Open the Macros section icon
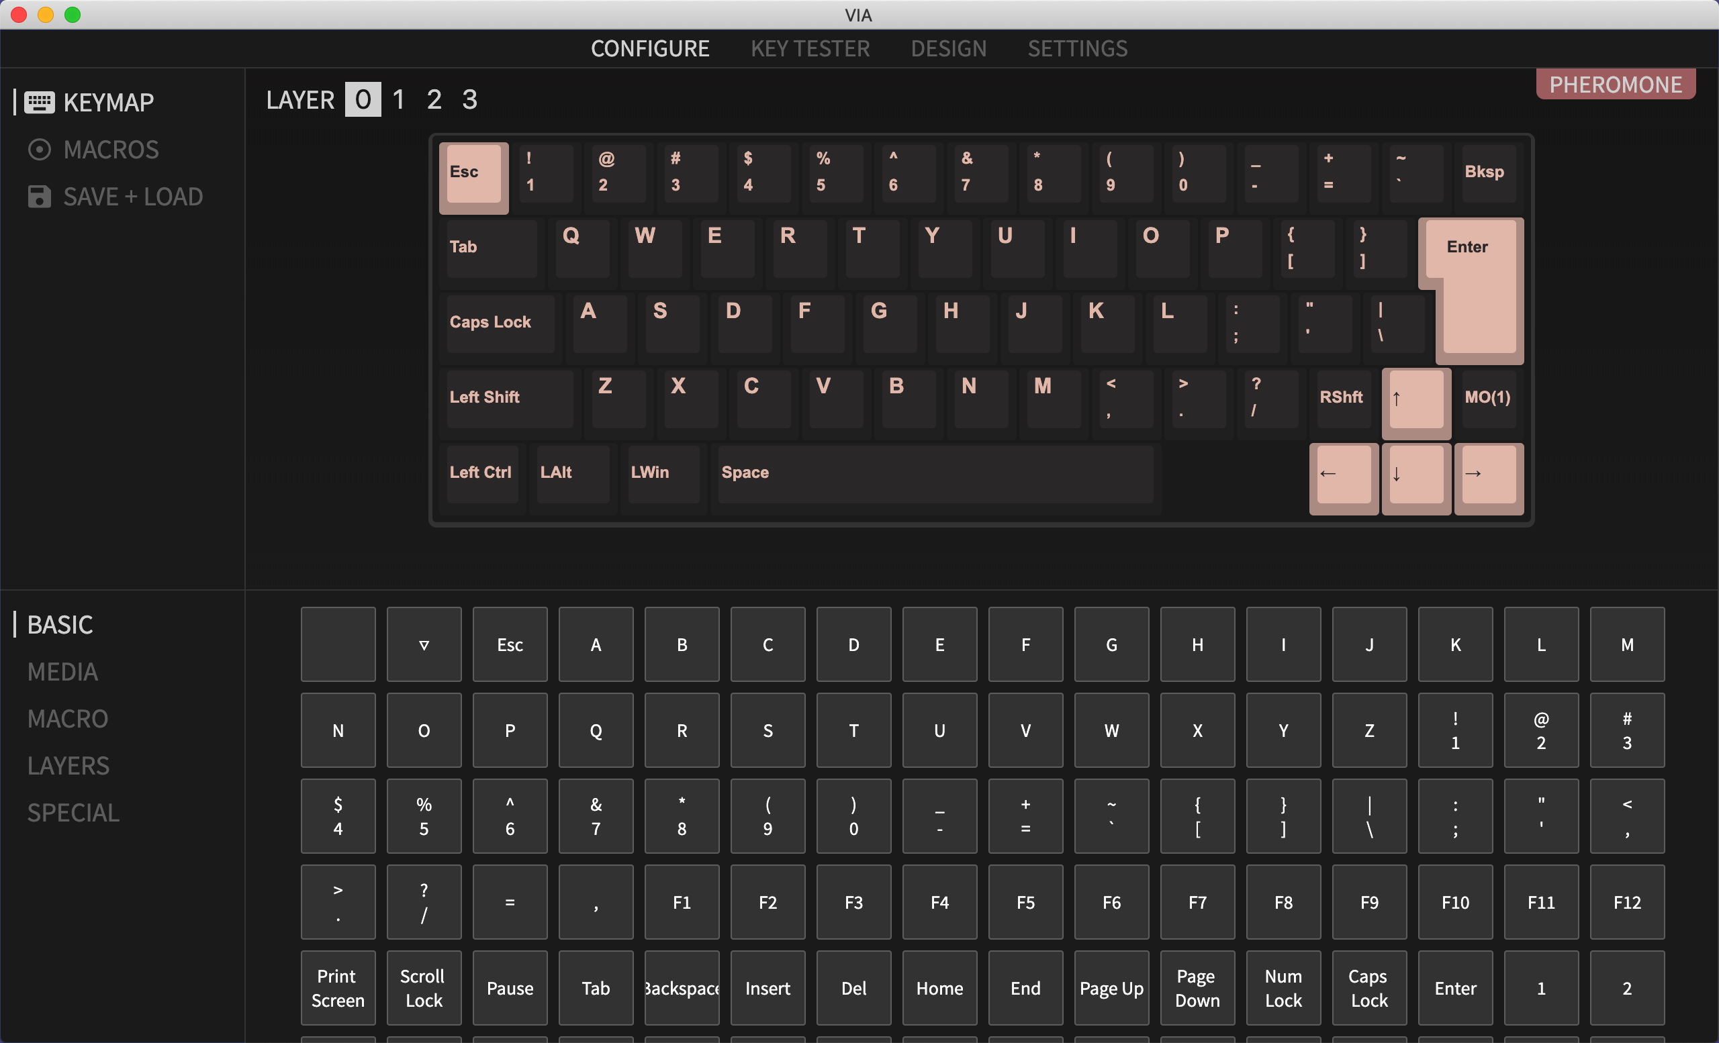 (39, 150)
